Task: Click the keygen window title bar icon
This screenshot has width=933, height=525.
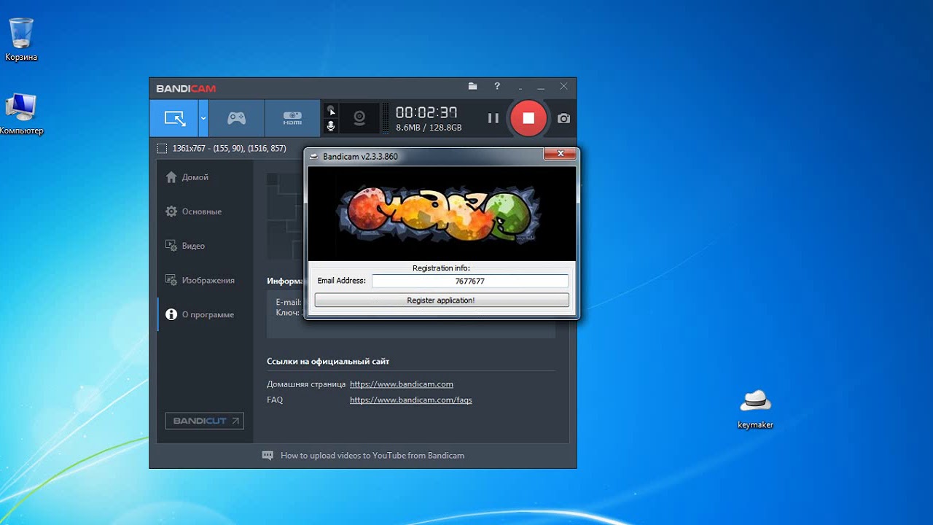Action: point(314,156)
